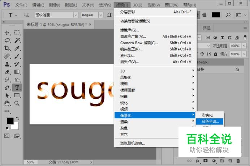Expand the 不透明度 100% dropdown arrow
Image resolution: width=250 pixels, height=166 pixels.
[244, 46]
